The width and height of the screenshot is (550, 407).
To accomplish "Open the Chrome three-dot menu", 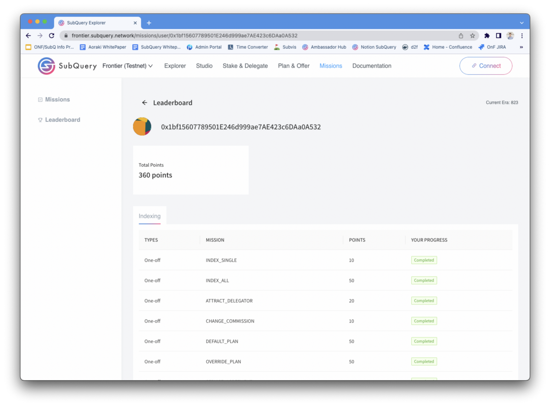I will coord(522,36).
